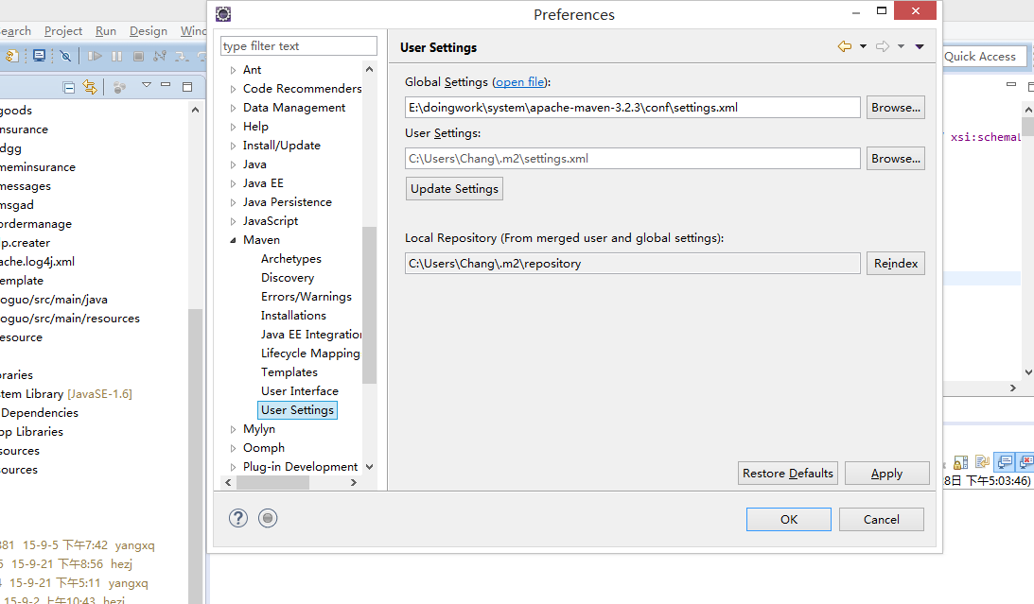
Task: Click the Resume toolbar icon
Action: pyautogui.click(x=95, y=56)
